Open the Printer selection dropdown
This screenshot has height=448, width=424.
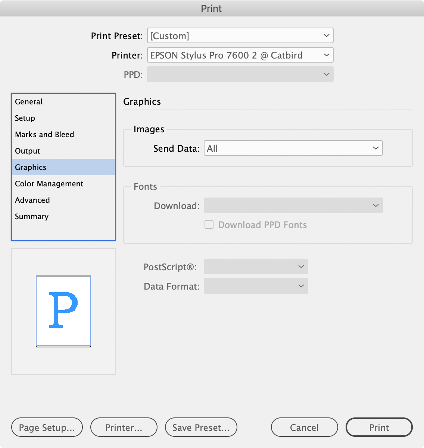[240, 55]
